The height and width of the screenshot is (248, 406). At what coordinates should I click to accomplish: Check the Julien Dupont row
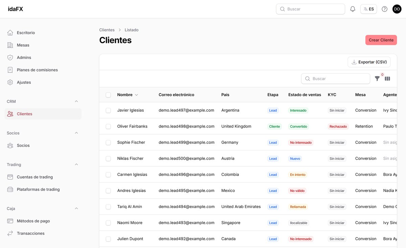(x=108, y=239)
